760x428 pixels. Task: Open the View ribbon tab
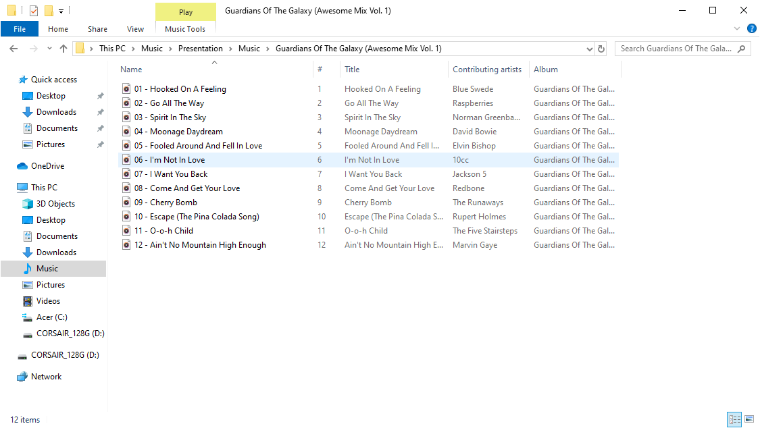(135, 29)
